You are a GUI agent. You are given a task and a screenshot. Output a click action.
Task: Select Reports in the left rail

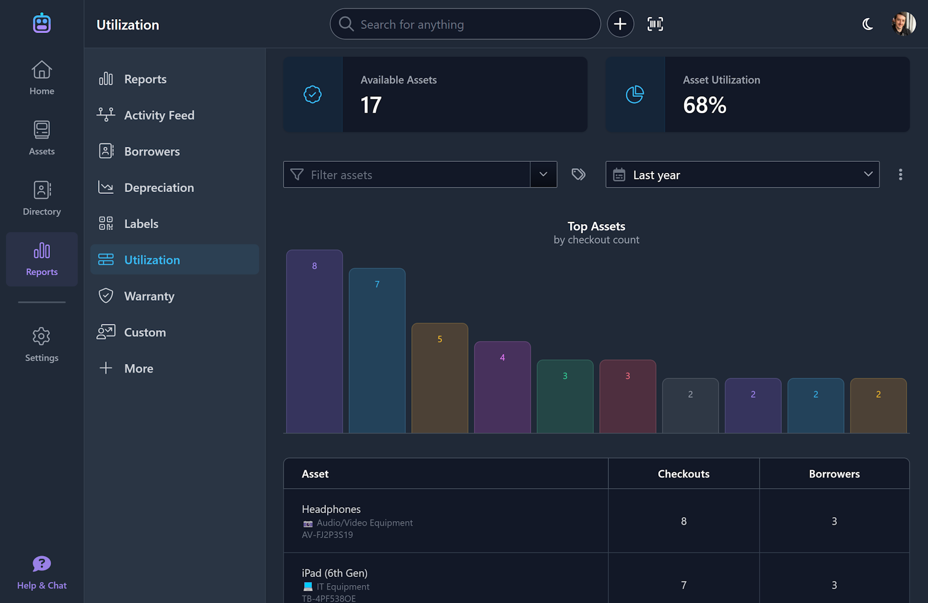coord(42,259)
